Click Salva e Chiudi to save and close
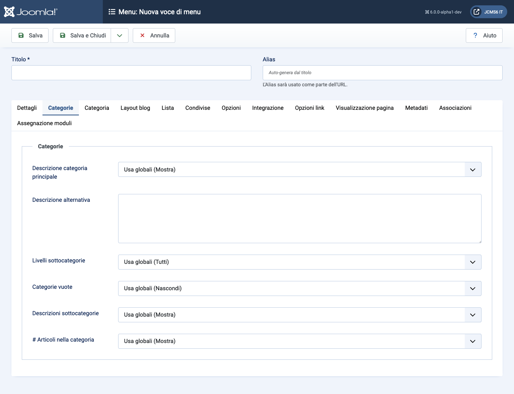 [82, 35]
